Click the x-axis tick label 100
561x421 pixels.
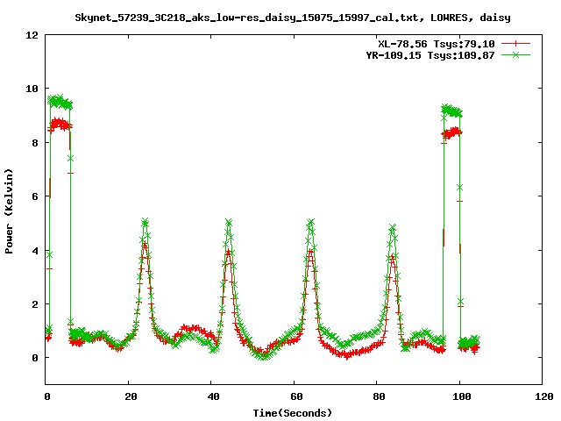[462, 396]
